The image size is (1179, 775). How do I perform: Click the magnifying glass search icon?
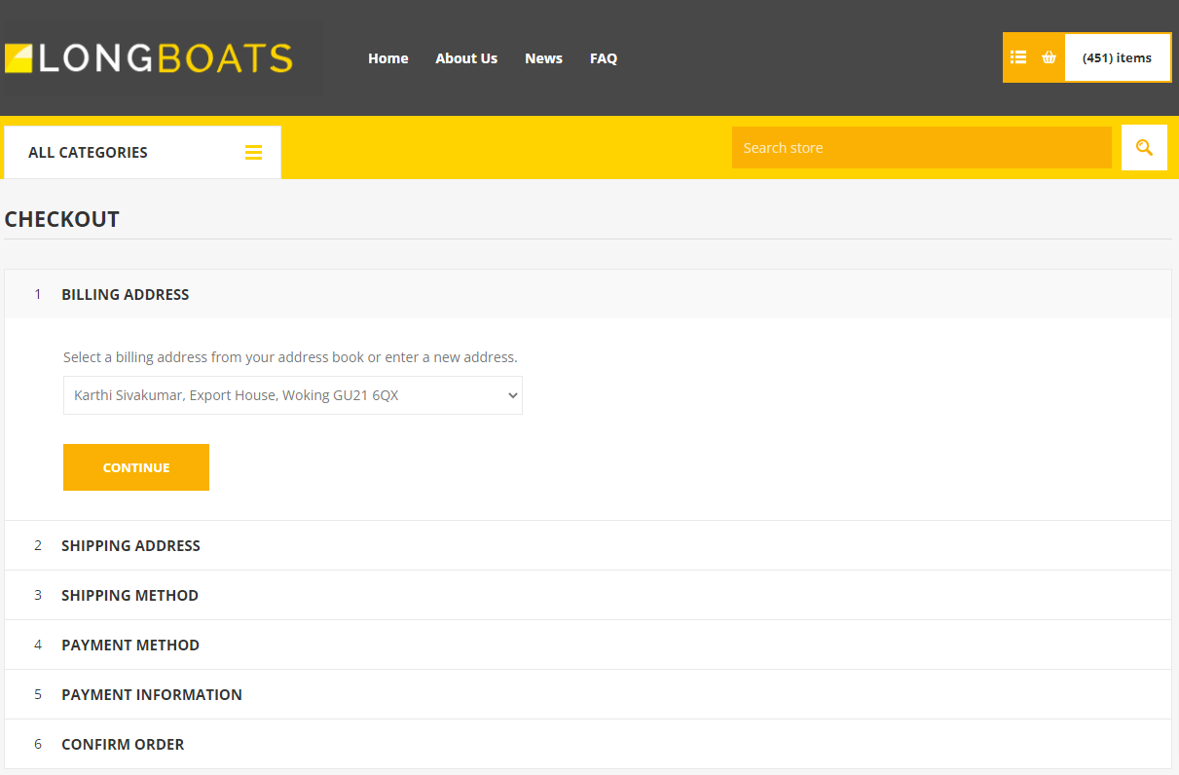1144,147
